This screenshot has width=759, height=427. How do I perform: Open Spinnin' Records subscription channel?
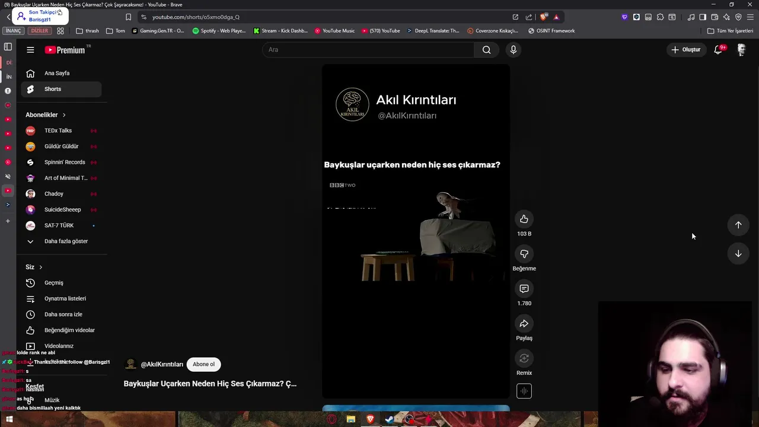[61, 162]
